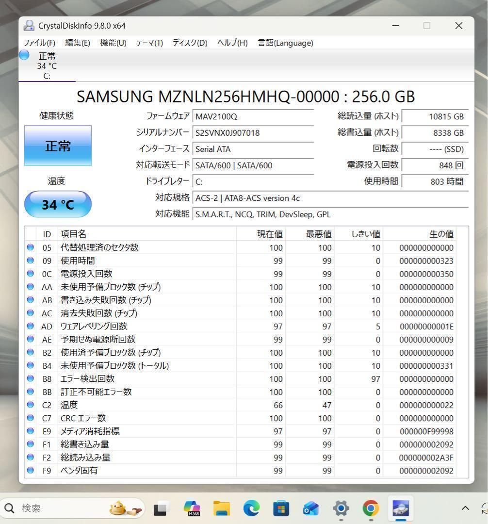This screenshot has height=524, width=488.
Task: Click the status dot for B4 row
Action: pyautogui.click(x=31, y=365)
